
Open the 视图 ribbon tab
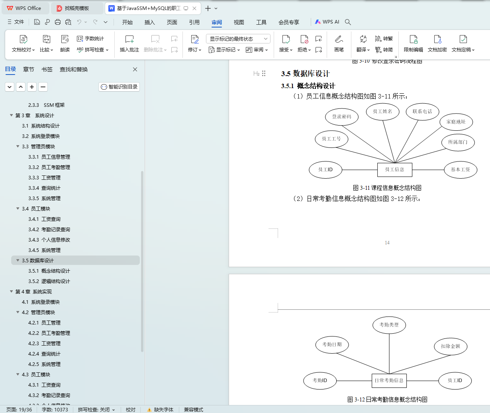pos(239,22)
